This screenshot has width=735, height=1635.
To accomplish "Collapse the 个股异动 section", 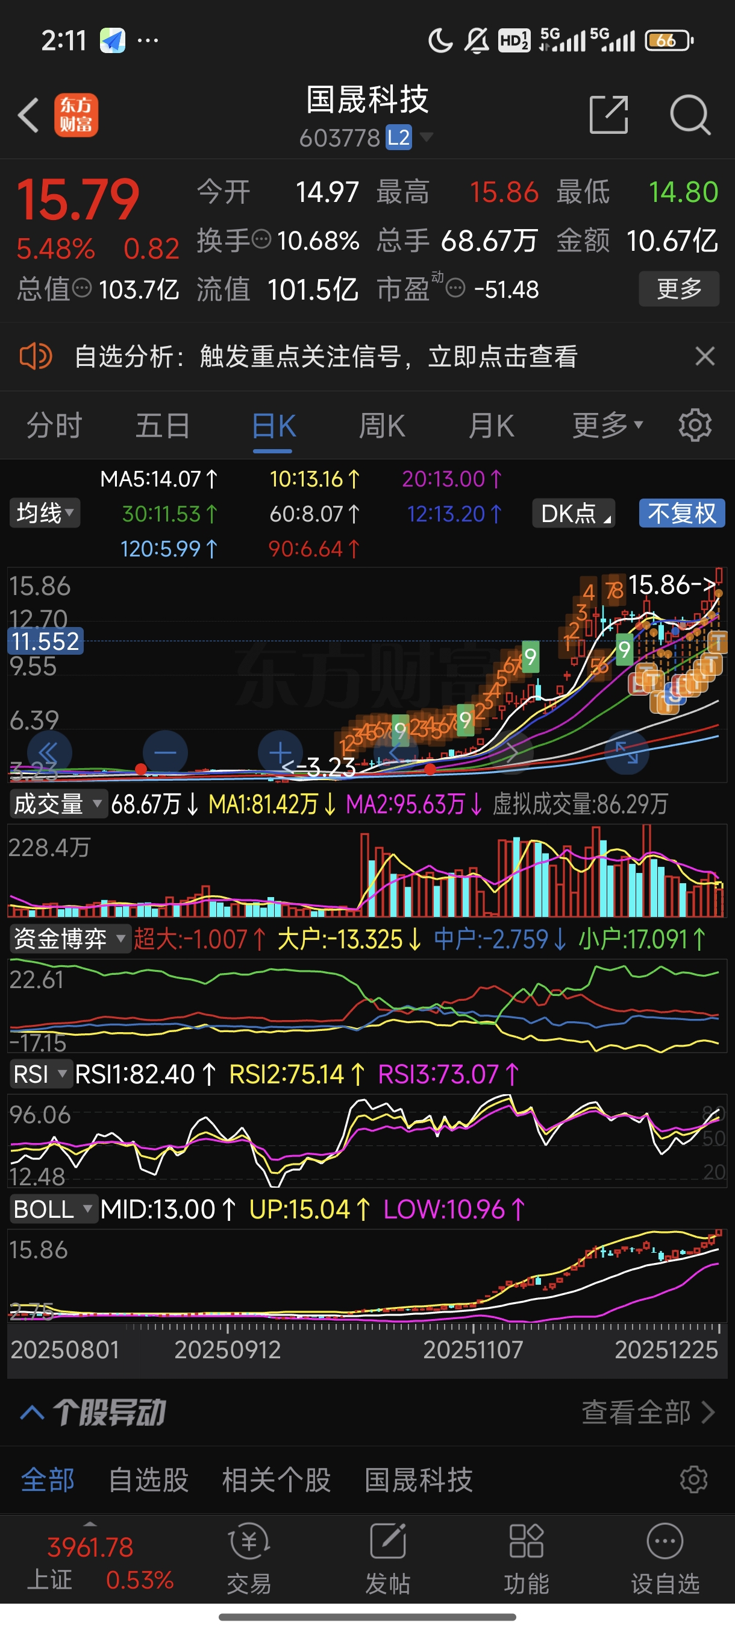I will click(33, 1412).
